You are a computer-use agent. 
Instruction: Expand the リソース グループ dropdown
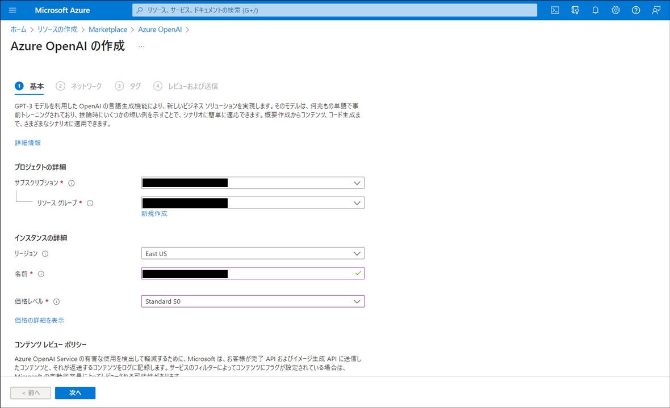[x=253, y=203]
